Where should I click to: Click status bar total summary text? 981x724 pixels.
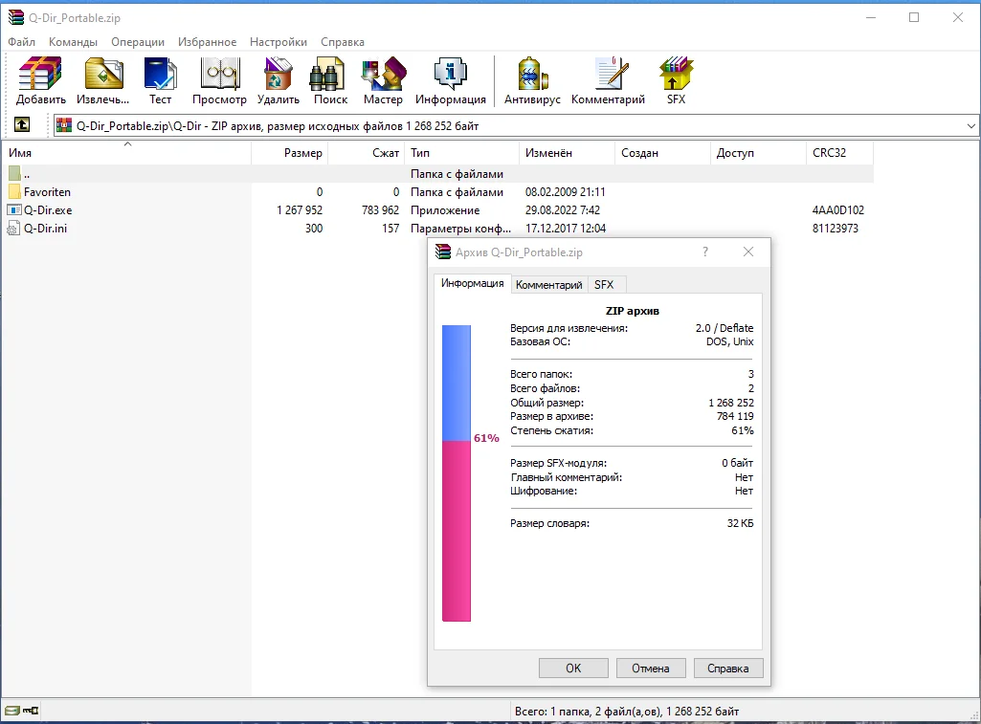[x=627, y=711]
